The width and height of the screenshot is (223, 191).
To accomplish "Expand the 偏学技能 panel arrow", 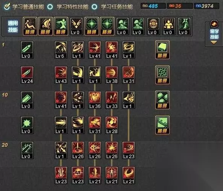I will 214,42.
